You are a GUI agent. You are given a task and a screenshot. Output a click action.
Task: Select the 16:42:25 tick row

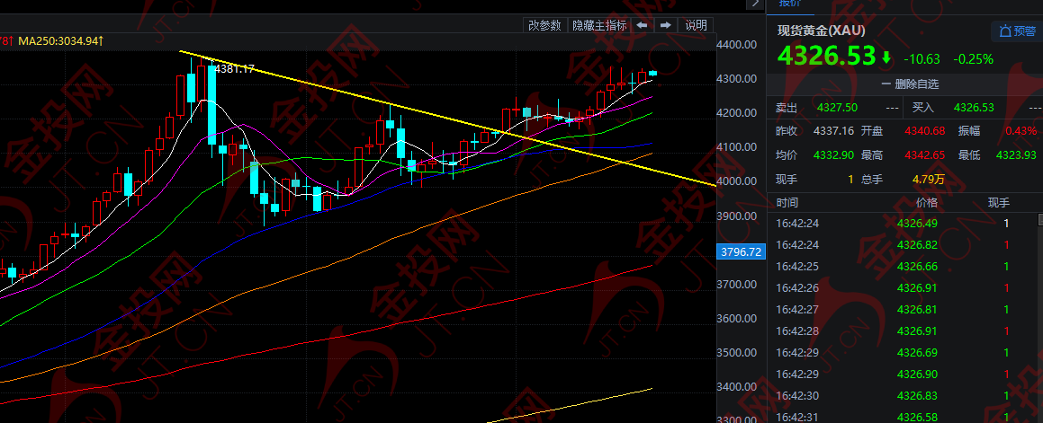click(902, 267)
